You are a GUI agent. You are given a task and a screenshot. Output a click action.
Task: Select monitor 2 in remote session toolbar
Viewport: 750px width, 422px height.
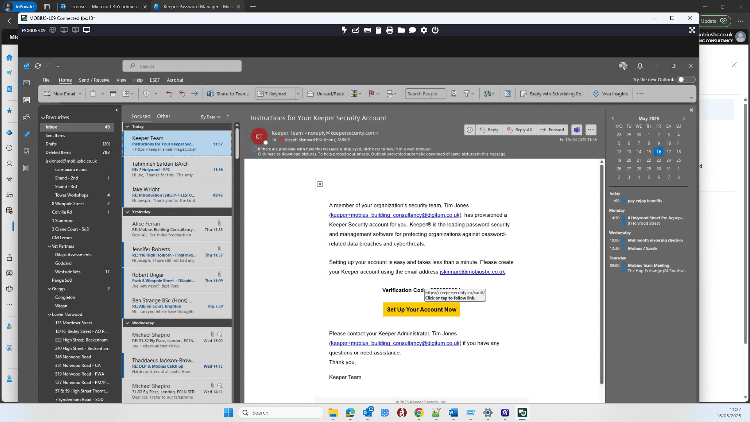click(x=75, y=30)
